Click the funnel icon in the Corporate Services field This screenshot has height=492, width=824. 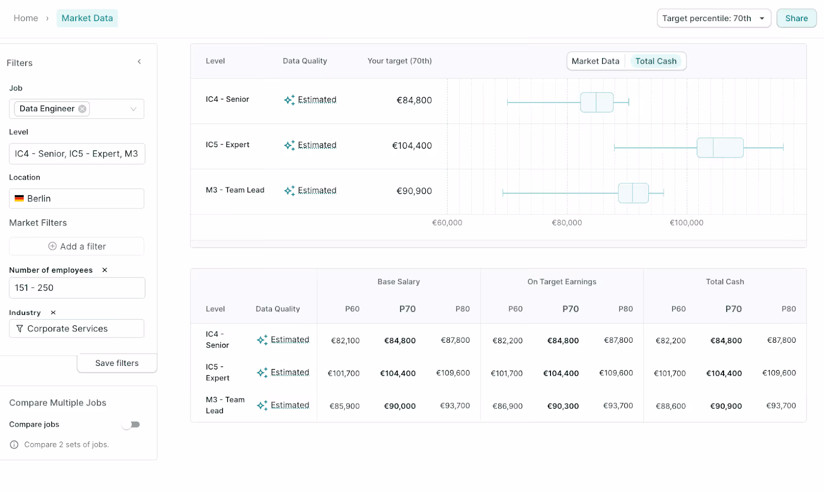[20, 328]
